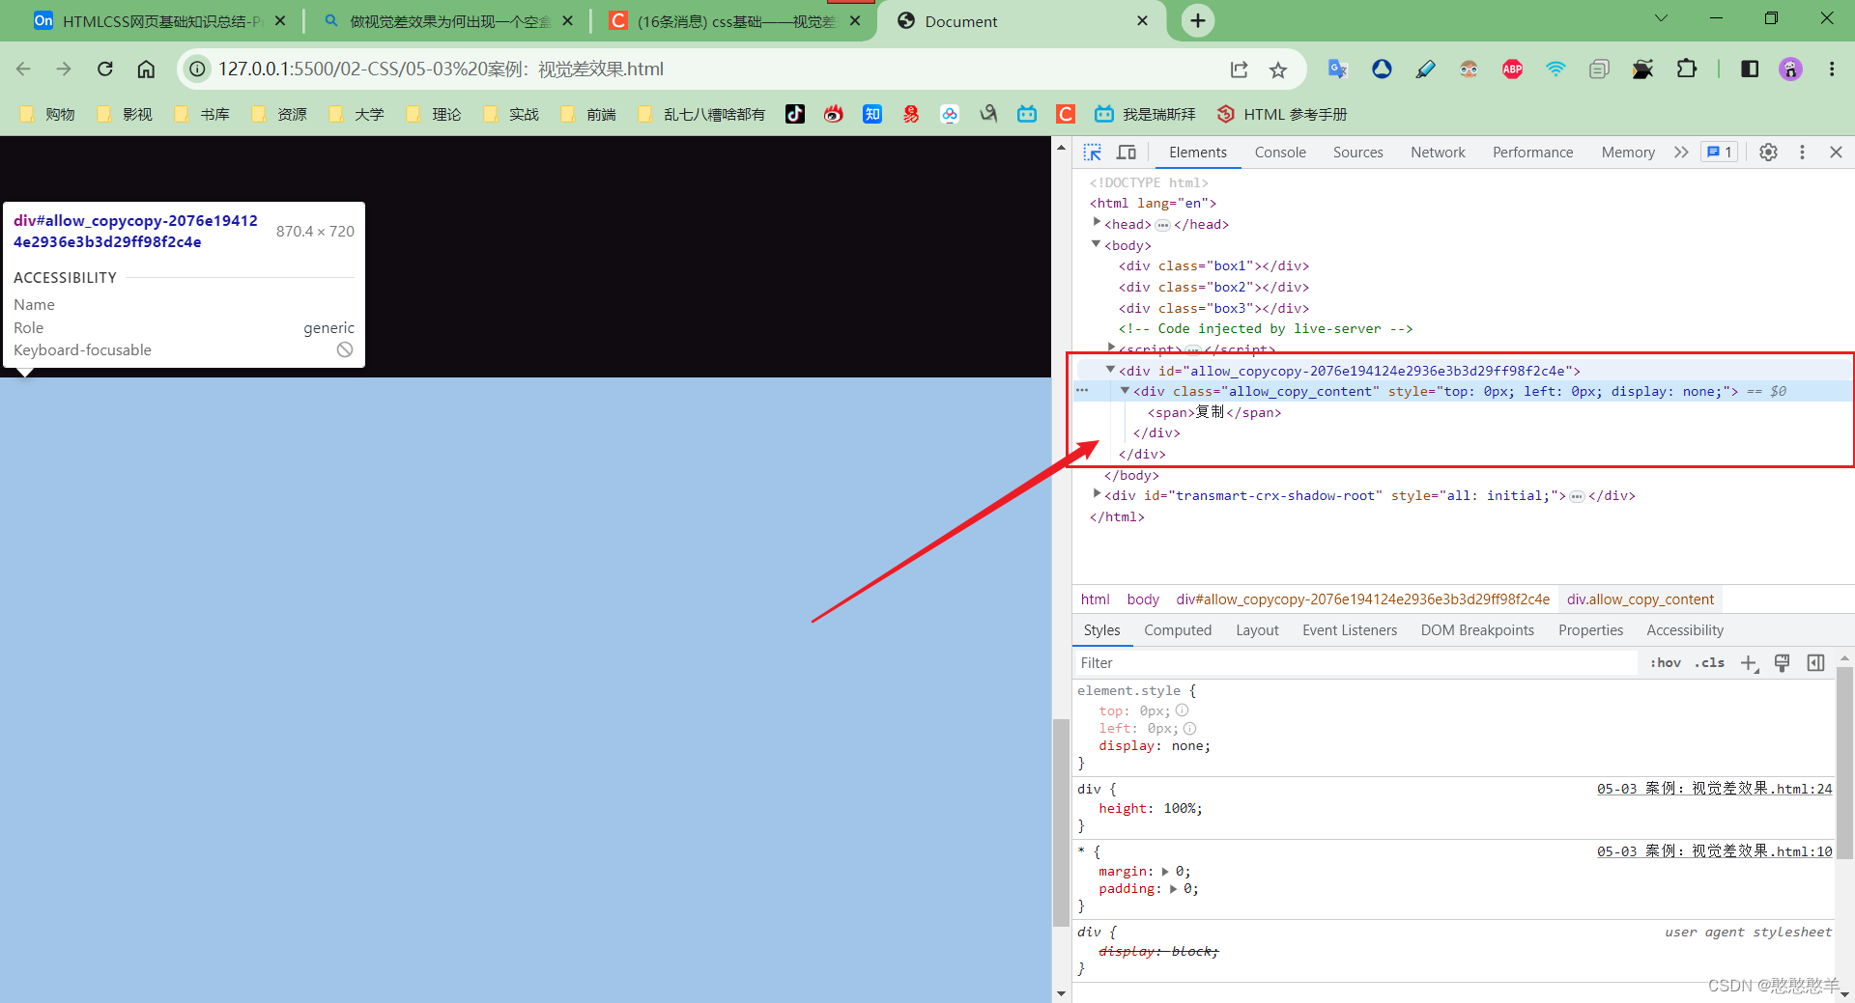Screen dimensions: 1855x1003
Task: Expand the transmart-crx-shadow-root div node
Action: (x=1097, y=494)
